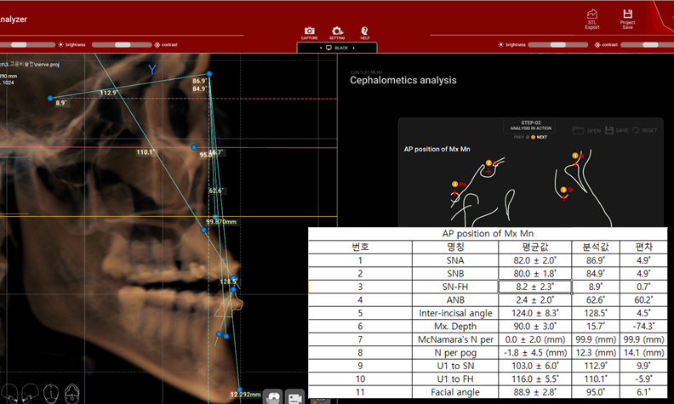674x404 pixels.
Task: Adjust the left contrast slider
Action: coord(123,43)
